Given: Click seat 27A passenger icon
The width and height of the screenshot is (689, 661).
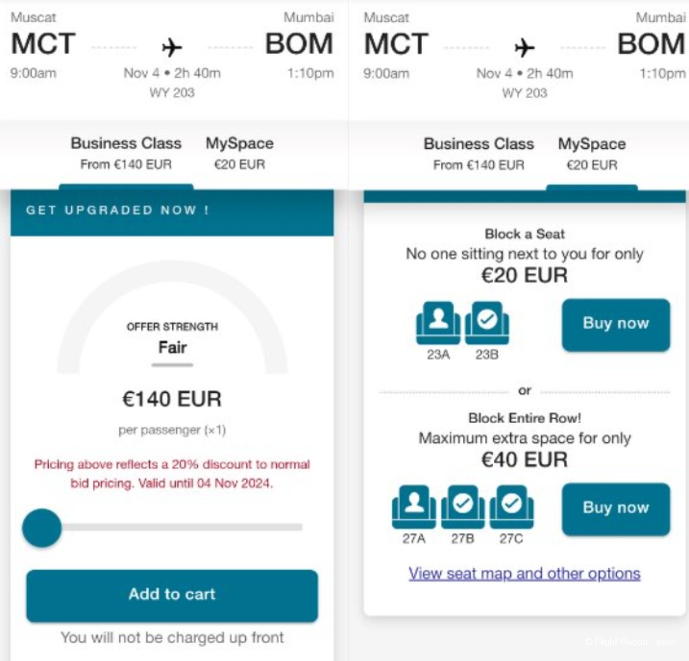Looking at the screenshot, I should point(414,507).
